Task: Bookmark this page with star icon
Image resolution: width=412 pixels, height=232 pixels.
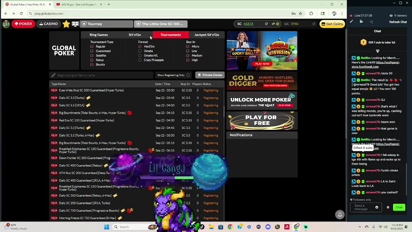Action: tap(300, 14)
